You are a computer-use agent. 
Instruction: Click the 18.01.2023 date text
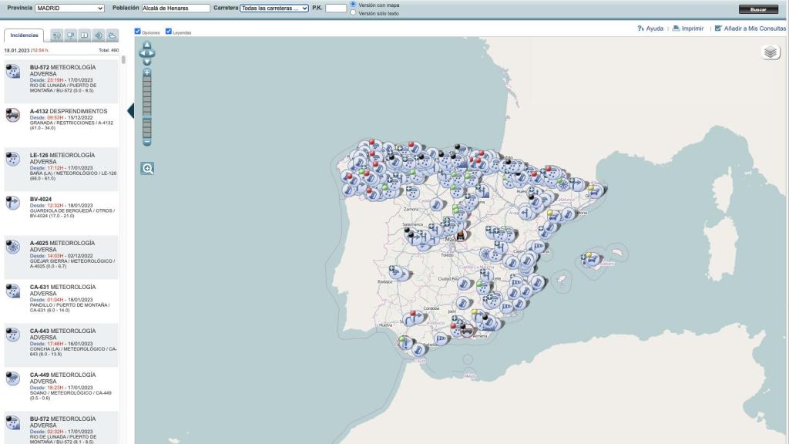click(17, 50)
